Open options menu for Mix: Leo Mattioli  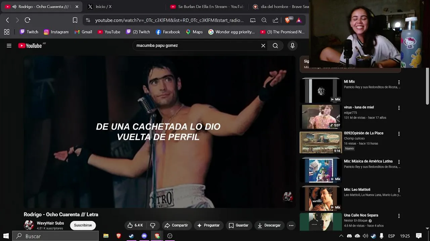(399, 190)
